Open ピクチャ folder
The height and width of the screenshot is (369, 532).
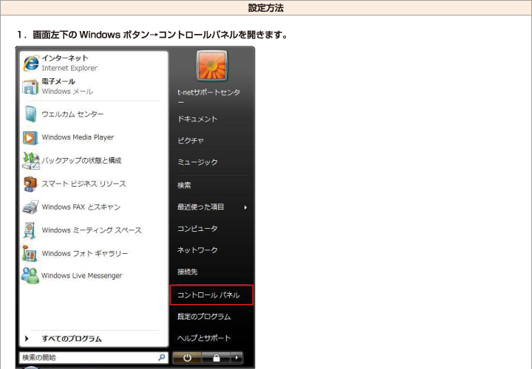[x=191, y=141]
